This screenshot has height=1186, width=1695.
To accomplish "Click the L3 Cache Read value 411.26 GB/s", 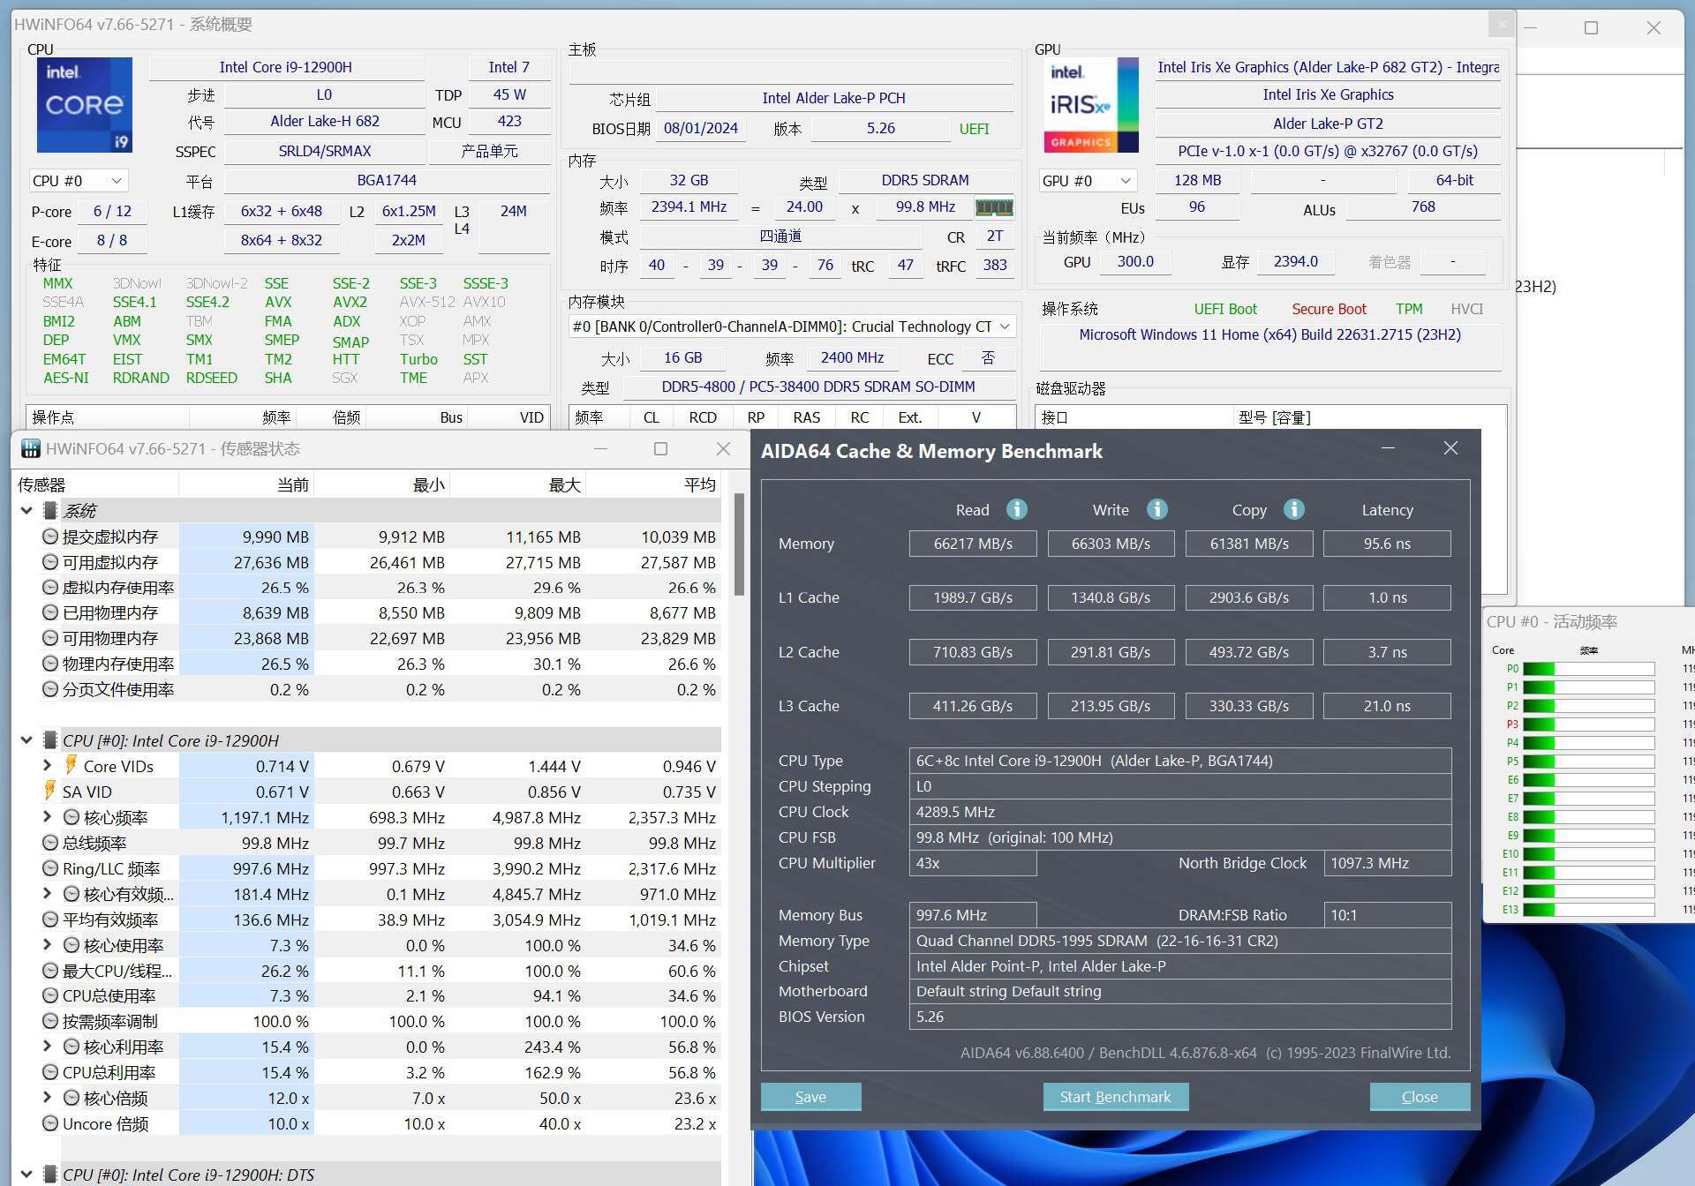I will point(973,706).
